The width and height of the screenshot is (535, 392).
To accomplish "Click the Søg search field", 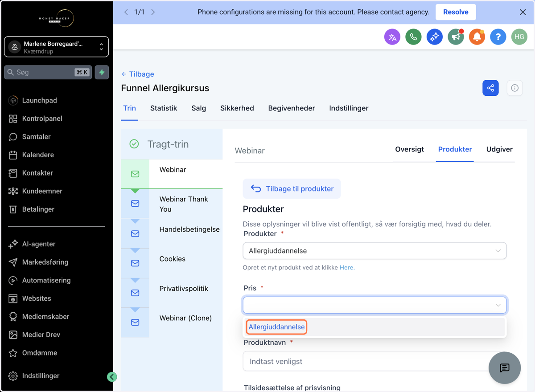I will pos(48,72).
